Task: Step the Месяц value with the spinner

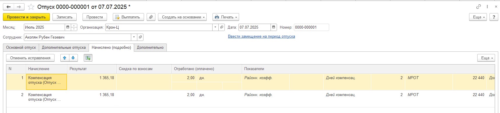Action: pyautogui.click(x=74, y=27)
